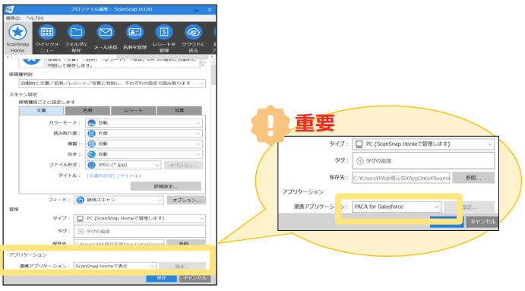525x291 pixels.
Task: Click the ScanSnap logo in the title bar
Action: pos(9,9)
